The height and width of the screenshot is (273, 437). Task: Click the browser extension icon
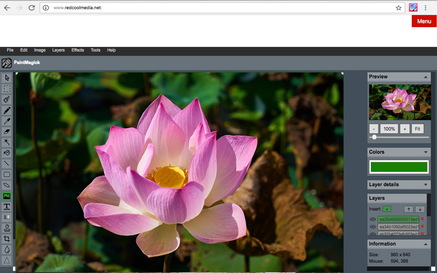coord(413,8)
